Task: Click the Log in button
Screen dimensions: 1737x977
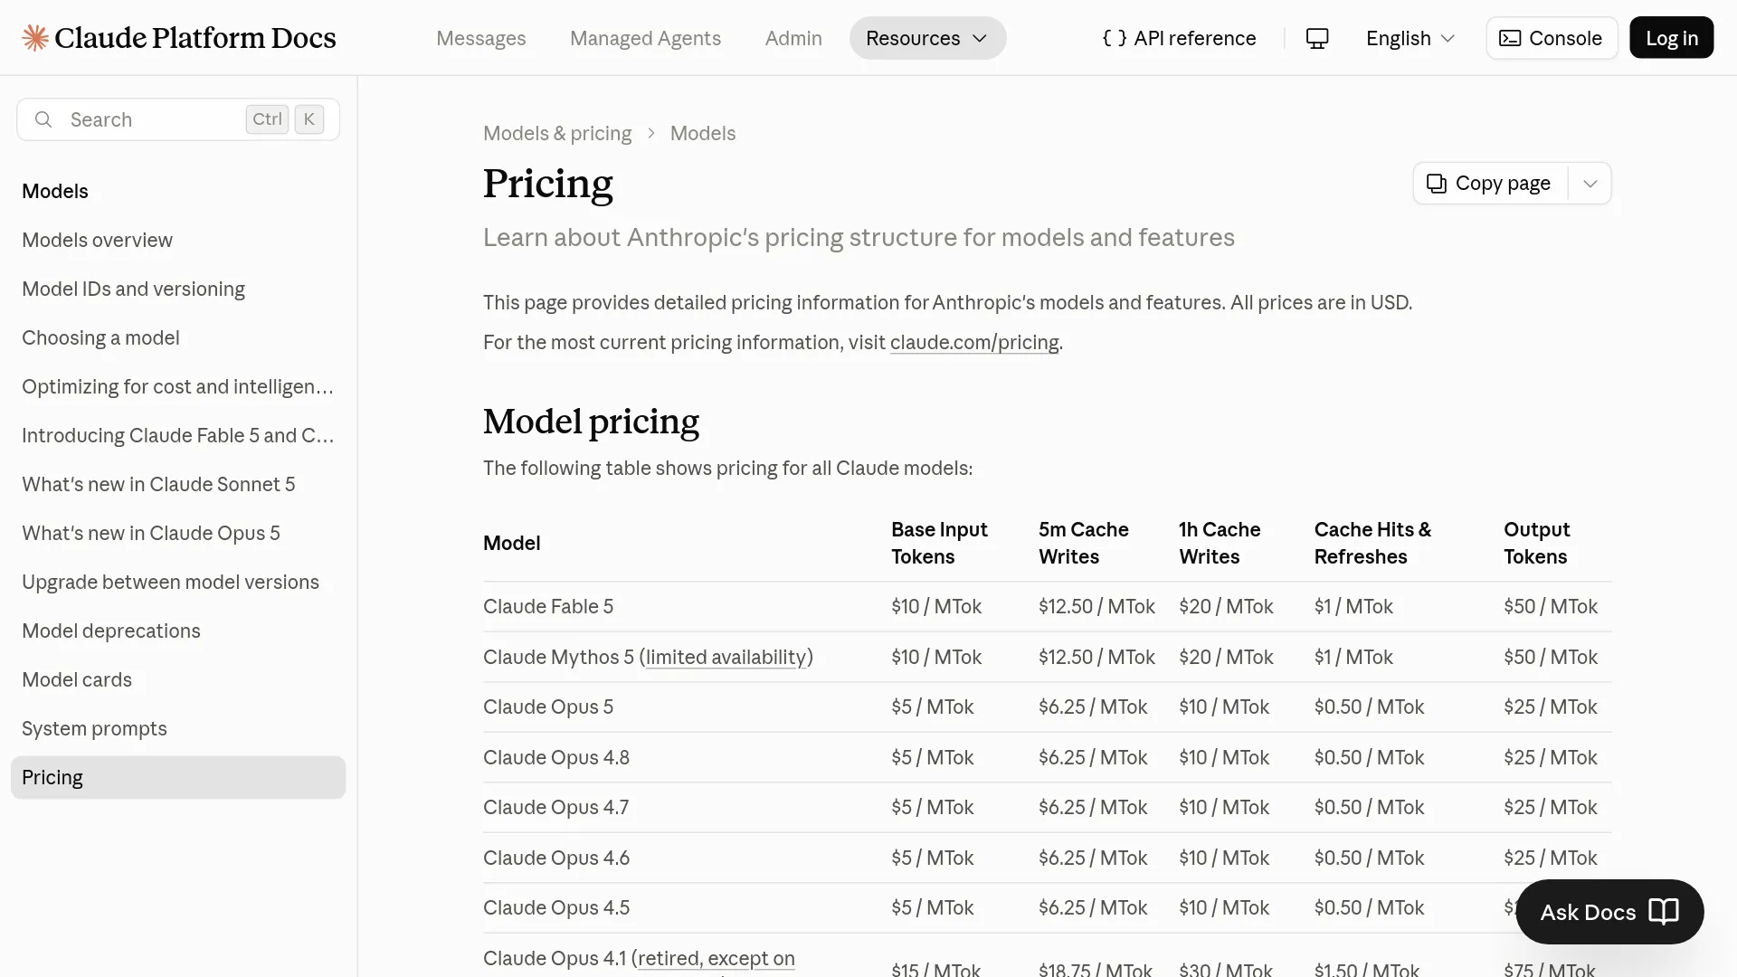Action: [x=1672, y=38]
